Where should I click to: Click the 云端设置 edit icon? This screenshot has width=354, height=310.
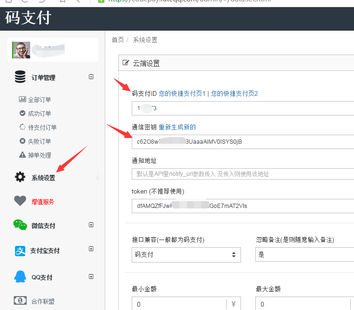126,63
